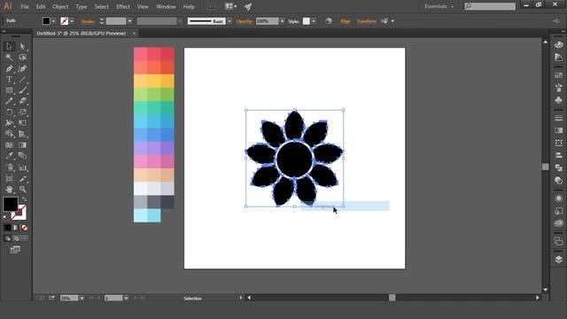Select the Zoom tool
Image resolution: width=567 pixels, height=319 pixels.
coord(22,189)
